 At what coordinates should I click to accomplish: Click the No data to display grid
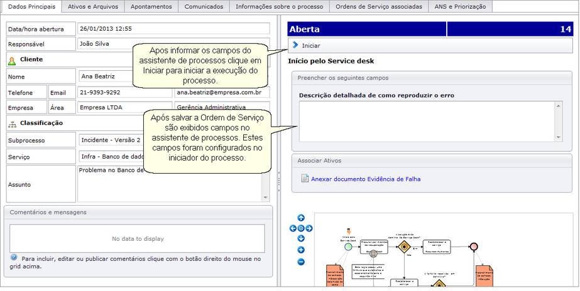[x=137, y=238]
